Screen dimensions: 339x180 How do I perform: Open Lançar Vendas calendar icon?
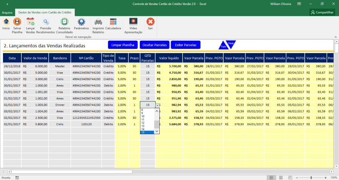(30, 22)
